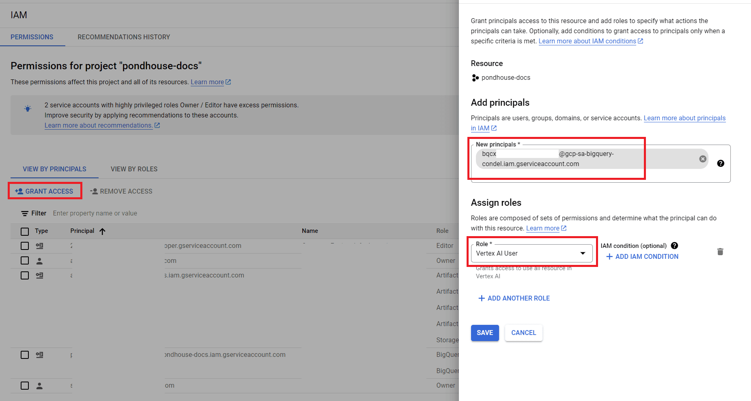This screenshot has width=751, height=401.
Task: Click the Enter property name or value filter field
Action: click(x=95, y=213)
